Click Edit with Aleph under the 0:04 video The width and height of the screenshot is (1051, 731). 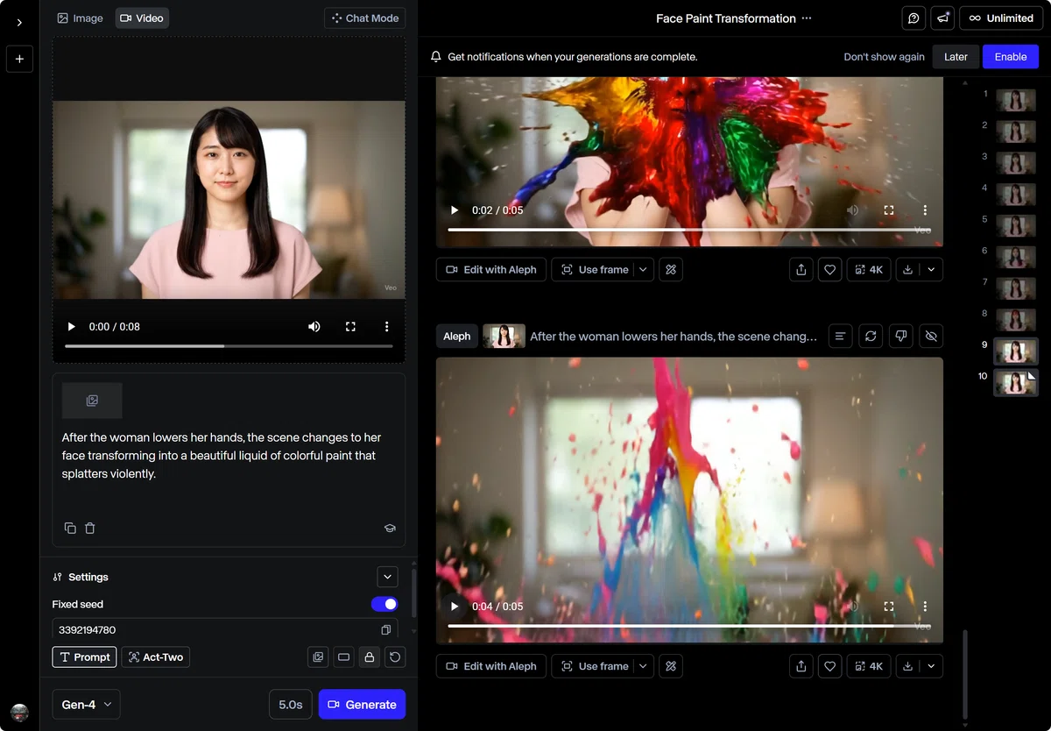(491, 666)
